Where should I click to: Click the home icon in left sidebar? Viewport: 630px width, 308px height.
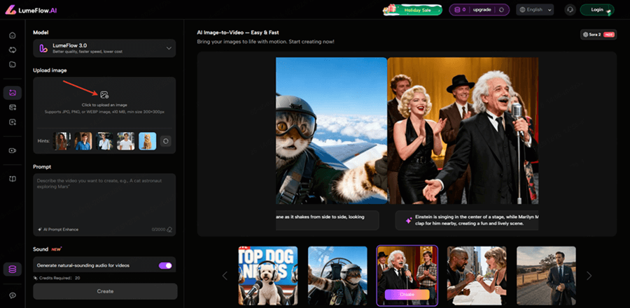(x=12, y=35)
